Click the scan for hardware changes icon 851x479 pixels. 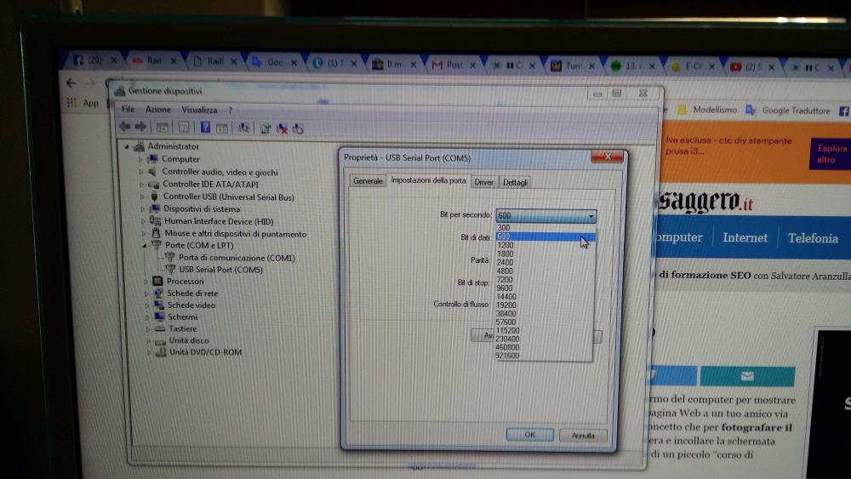[x=243, y=128]
